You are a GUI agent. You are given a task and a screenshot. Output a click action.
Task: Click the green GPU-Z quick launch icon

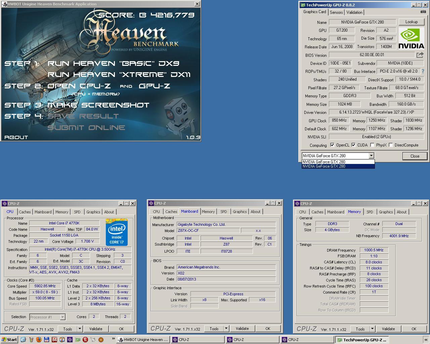click(x=78, y=340)
